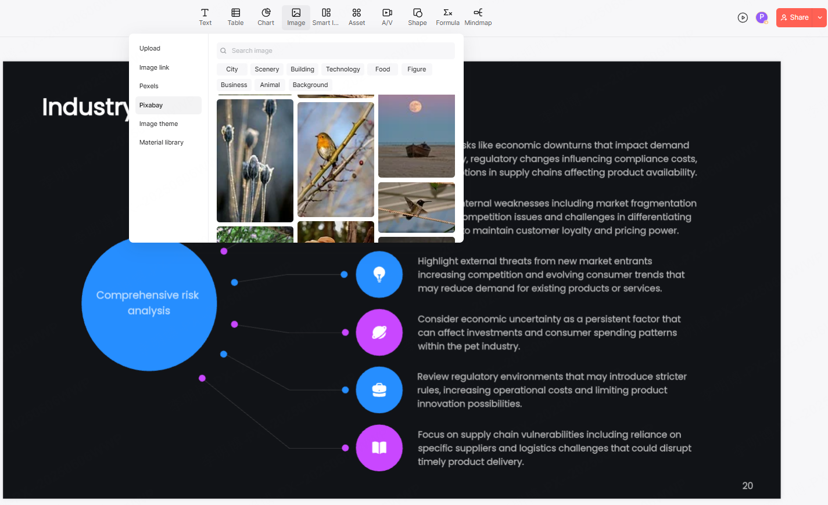This screenshot has width=828, height=505.
Task: Create a Mindmap using the toolbar icon
Action: coord(478,17)
